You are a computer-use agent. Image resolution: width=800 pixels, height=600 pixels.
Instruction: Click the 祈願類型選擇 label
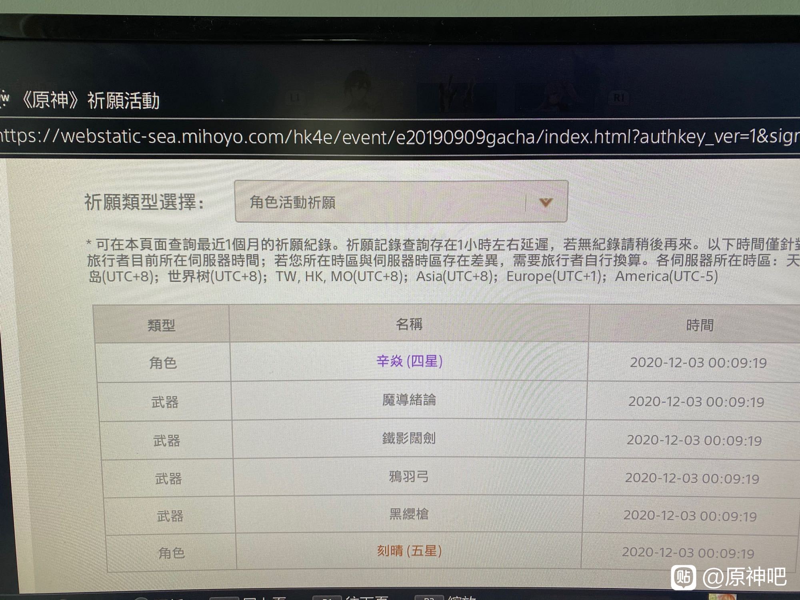[x=144, y=202]
